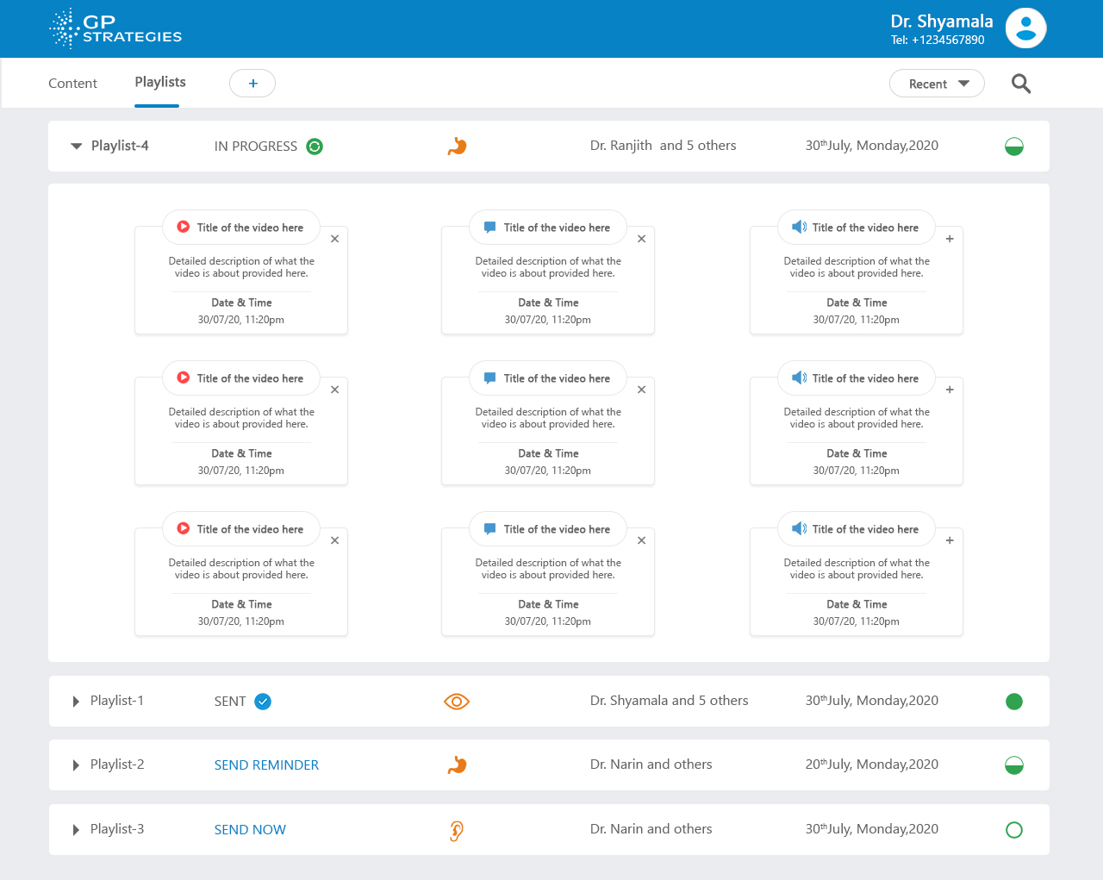Click the plus button to add playlist
1103x880 pixels.
252,84
